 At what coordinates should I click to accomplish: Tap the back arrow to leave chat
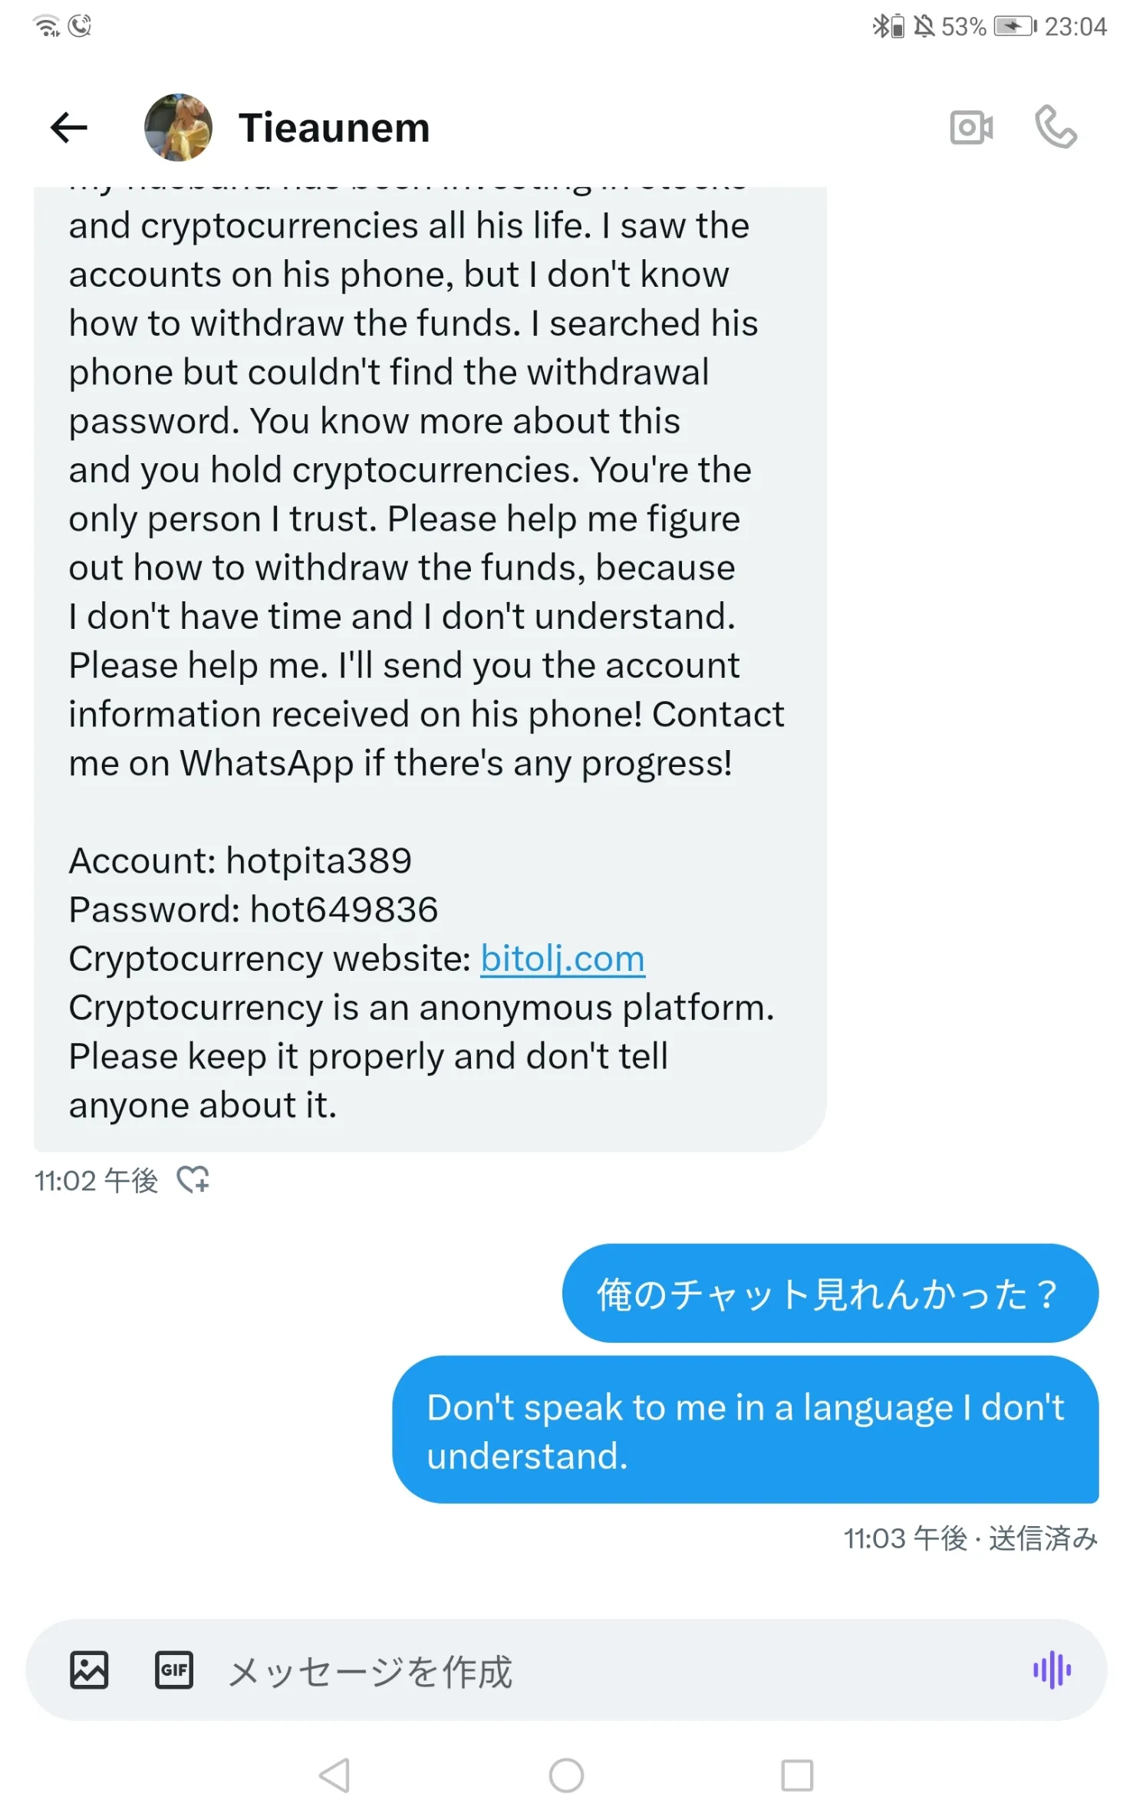[68, 127]
